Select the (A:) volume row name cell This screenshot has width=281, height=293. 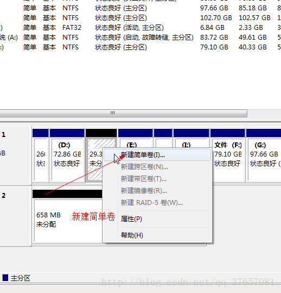tap(9, 38)
